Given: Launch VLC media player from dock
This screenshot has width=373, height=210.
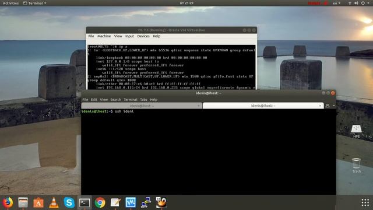Looking at the screenshot, I should tap(54, 202).
